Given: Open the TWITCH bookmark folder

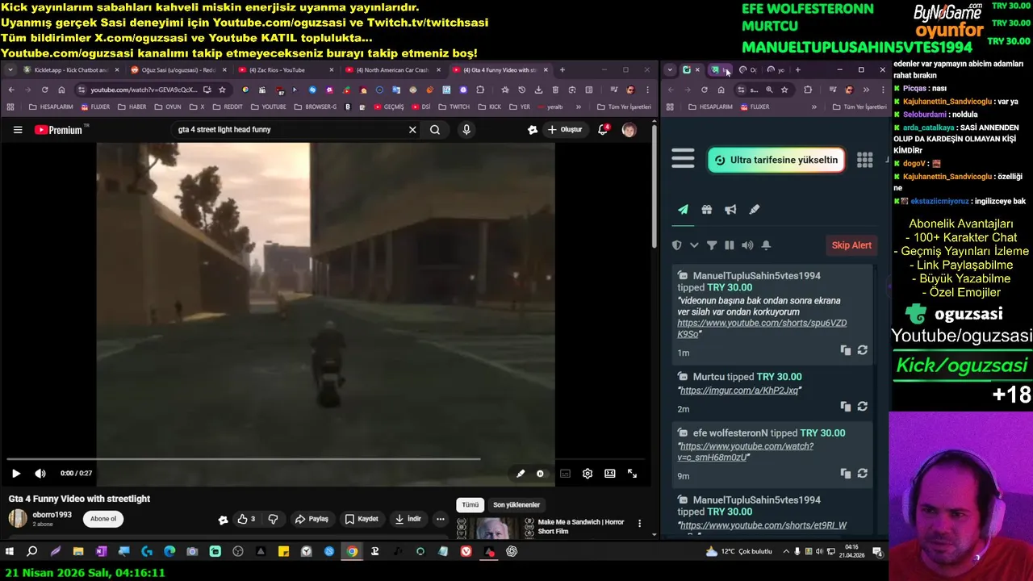Looking at the screenshot, I should click(x=454, y=107).
